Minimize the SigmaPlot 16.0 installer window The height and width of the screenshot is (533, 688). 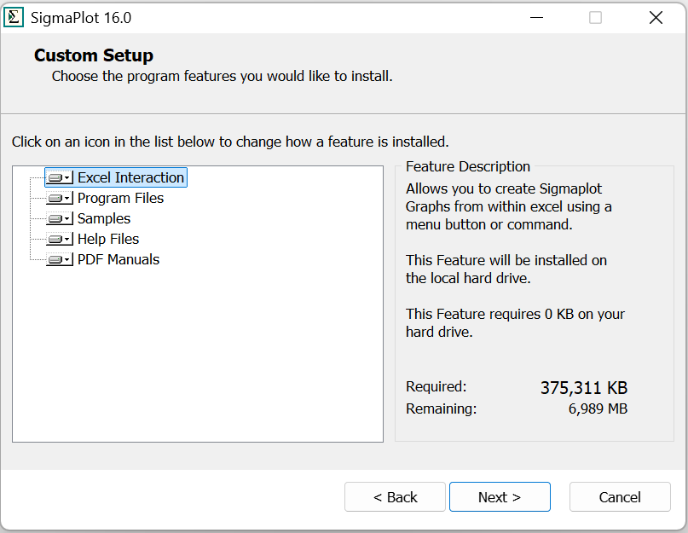(x=536, y=18)
